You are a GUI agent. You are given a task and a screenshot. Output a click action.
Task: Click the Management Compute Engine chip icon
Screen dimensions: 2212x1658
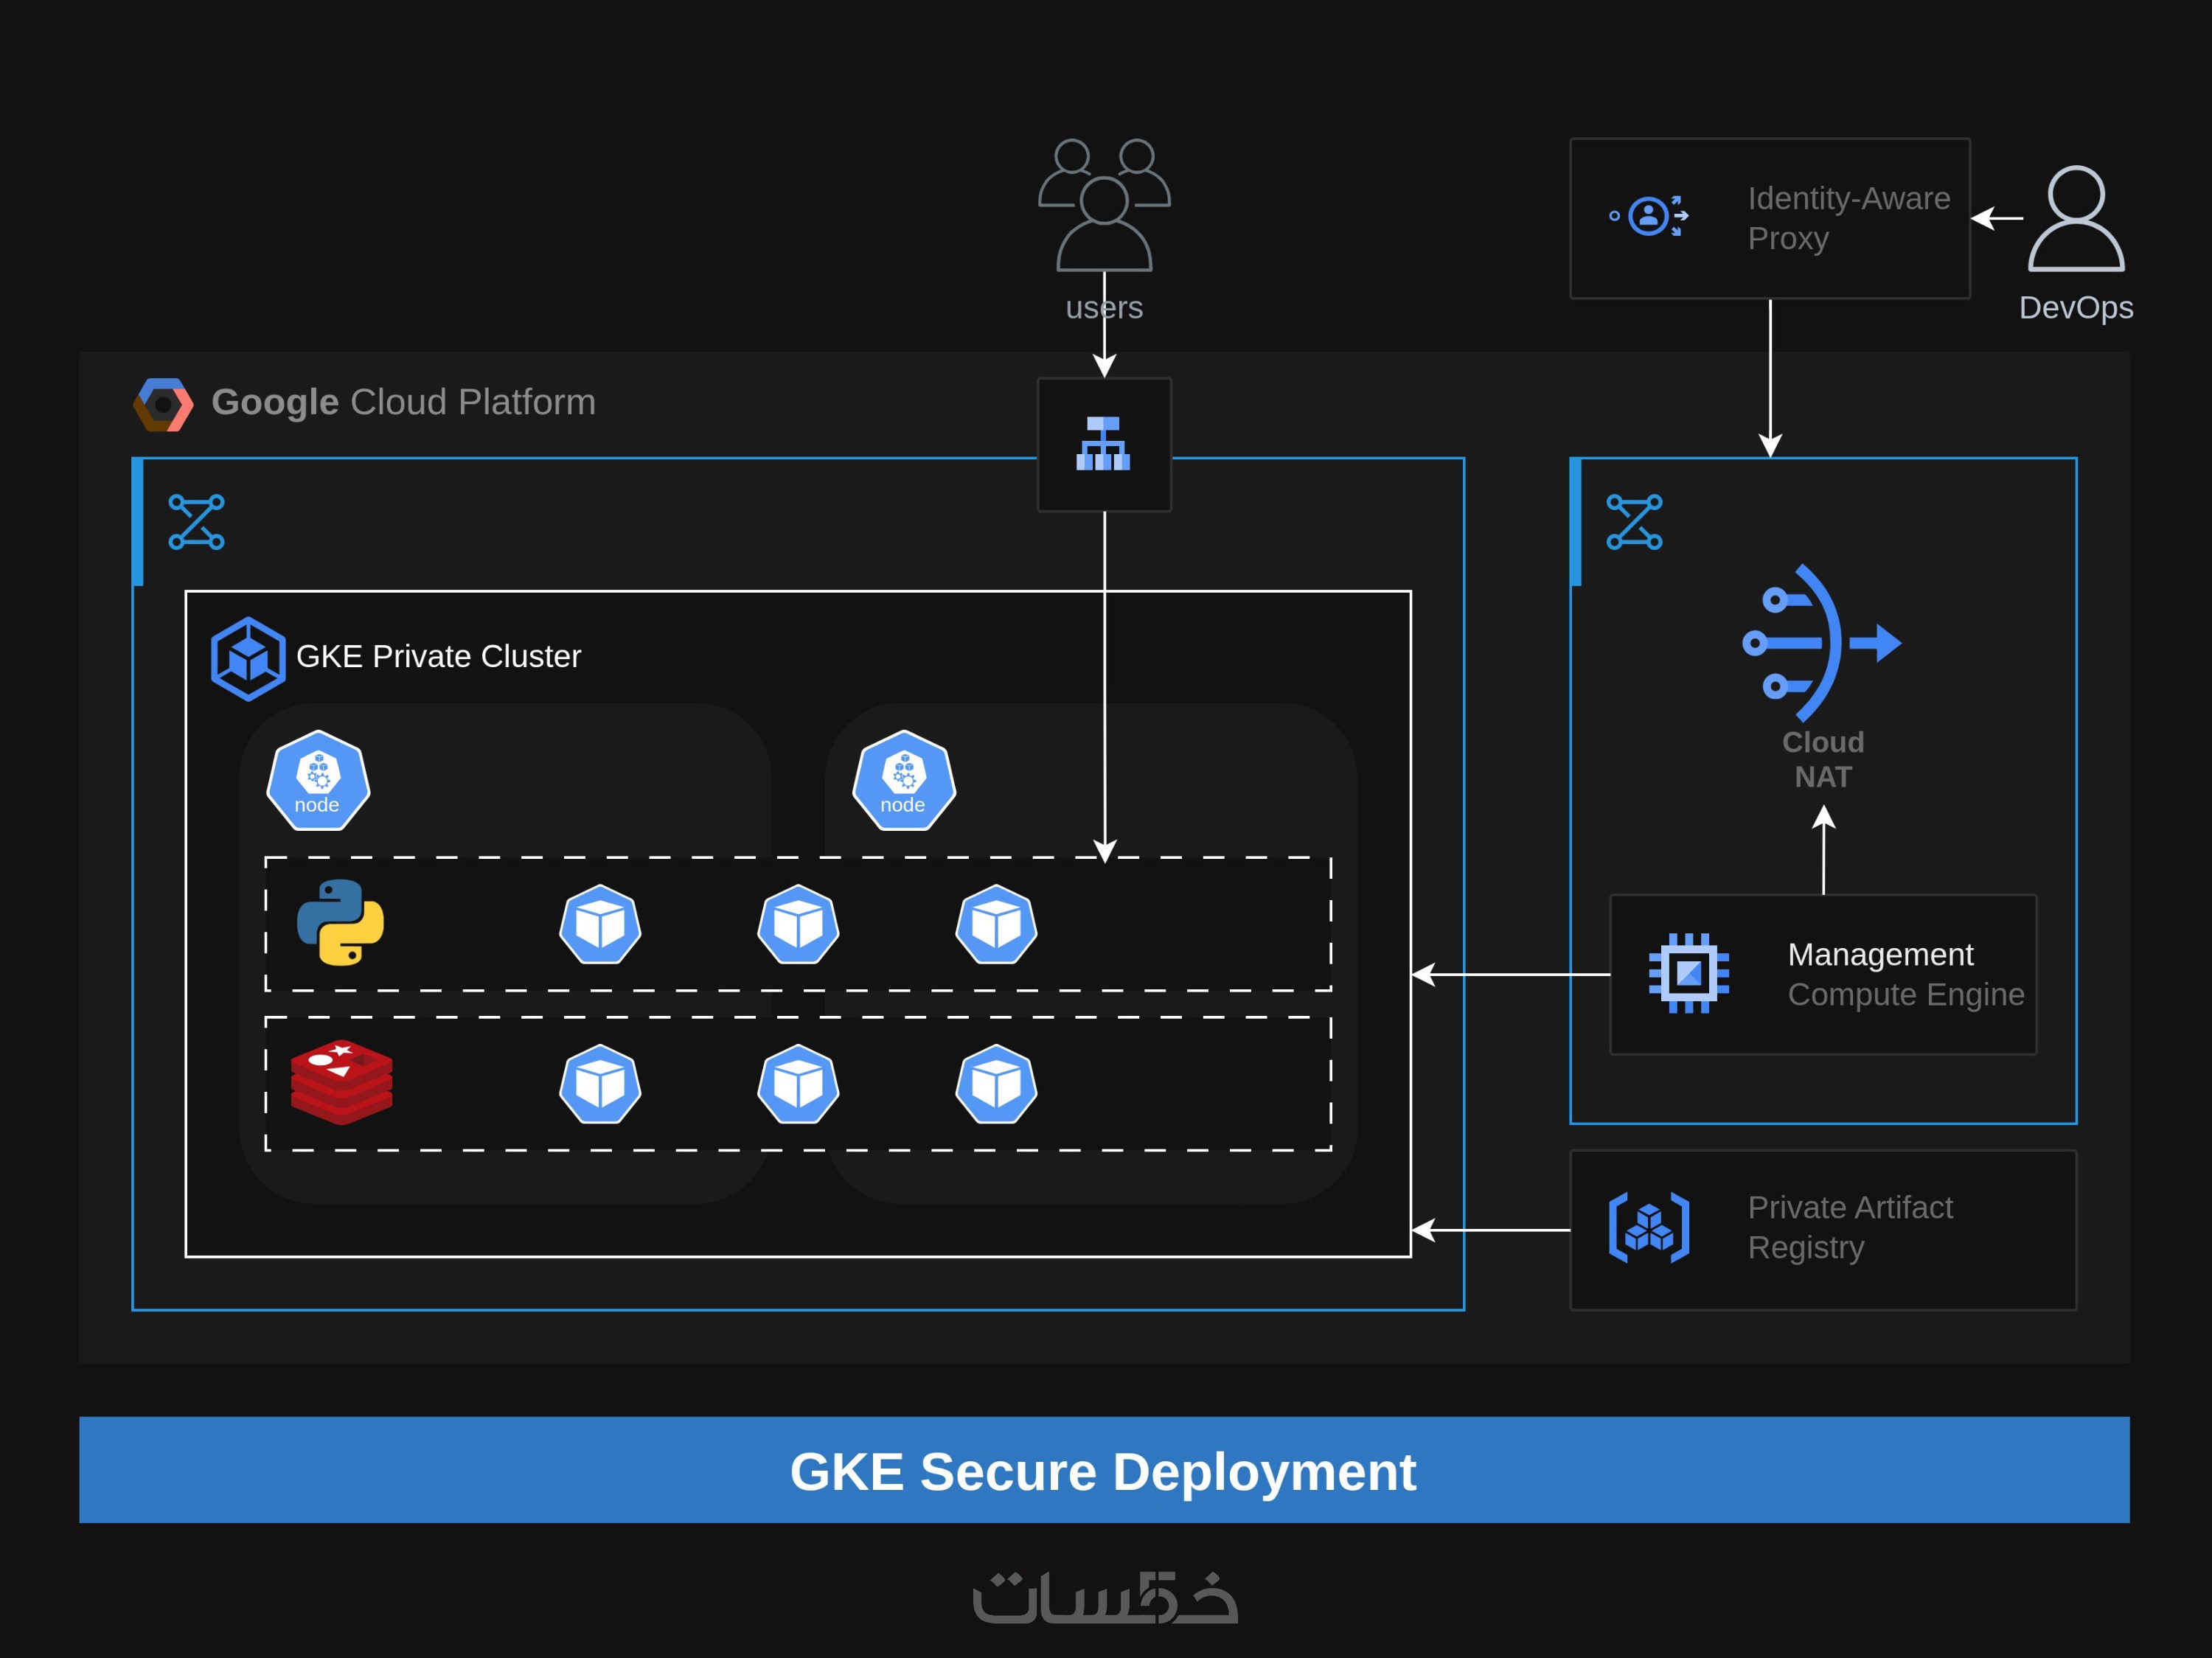[x=1688, y=973]
